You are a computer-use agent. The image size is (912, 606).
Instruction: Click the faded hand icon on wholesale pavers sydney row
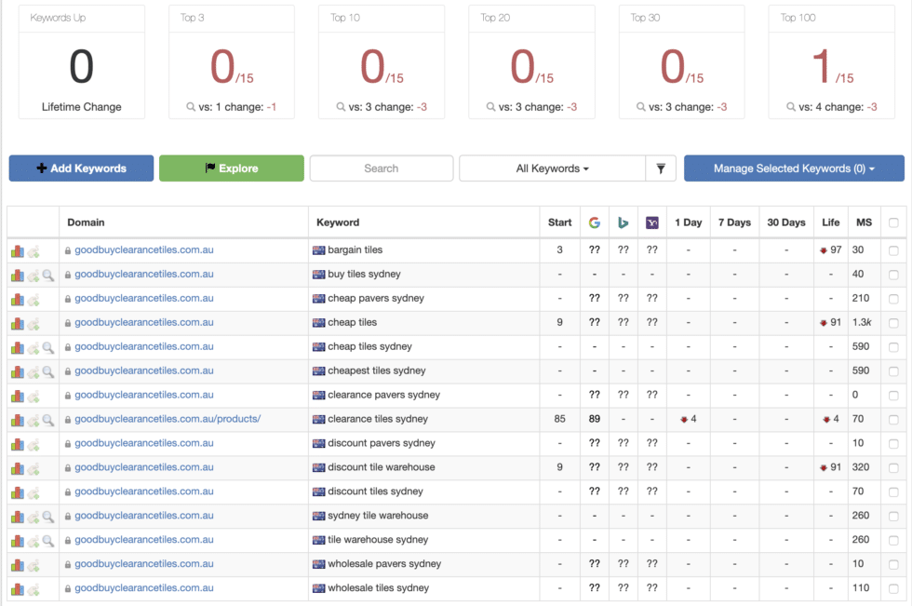pyautogui.click(x=34, y=565)
